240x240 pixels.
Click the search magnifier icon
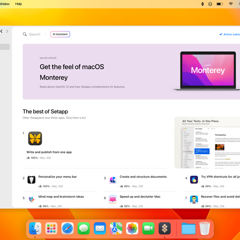25,34
